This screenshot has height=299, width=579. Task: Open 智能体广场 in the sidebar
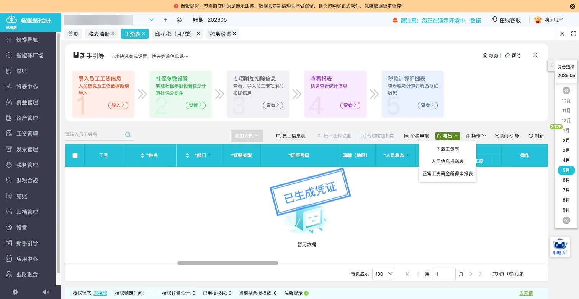(x=29, y=55)
